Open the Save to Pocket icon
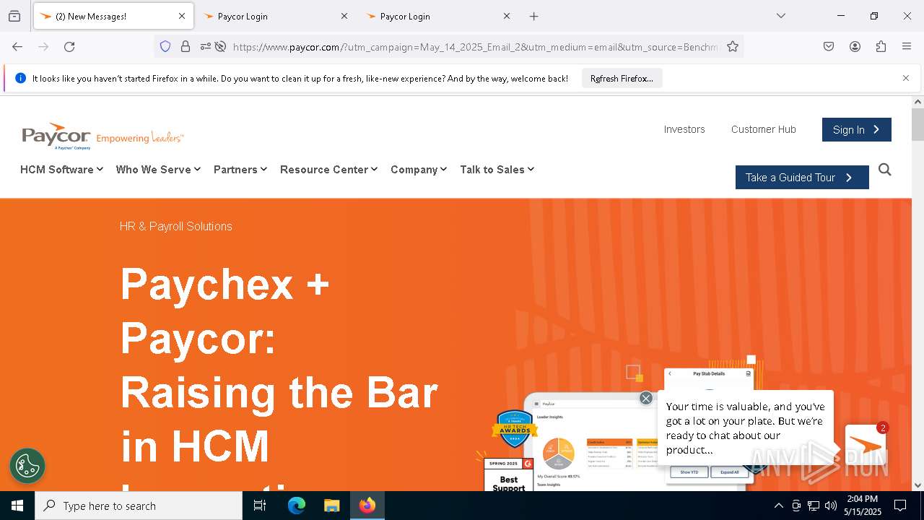Screen dimensions: 924x520 coord(829,46)
